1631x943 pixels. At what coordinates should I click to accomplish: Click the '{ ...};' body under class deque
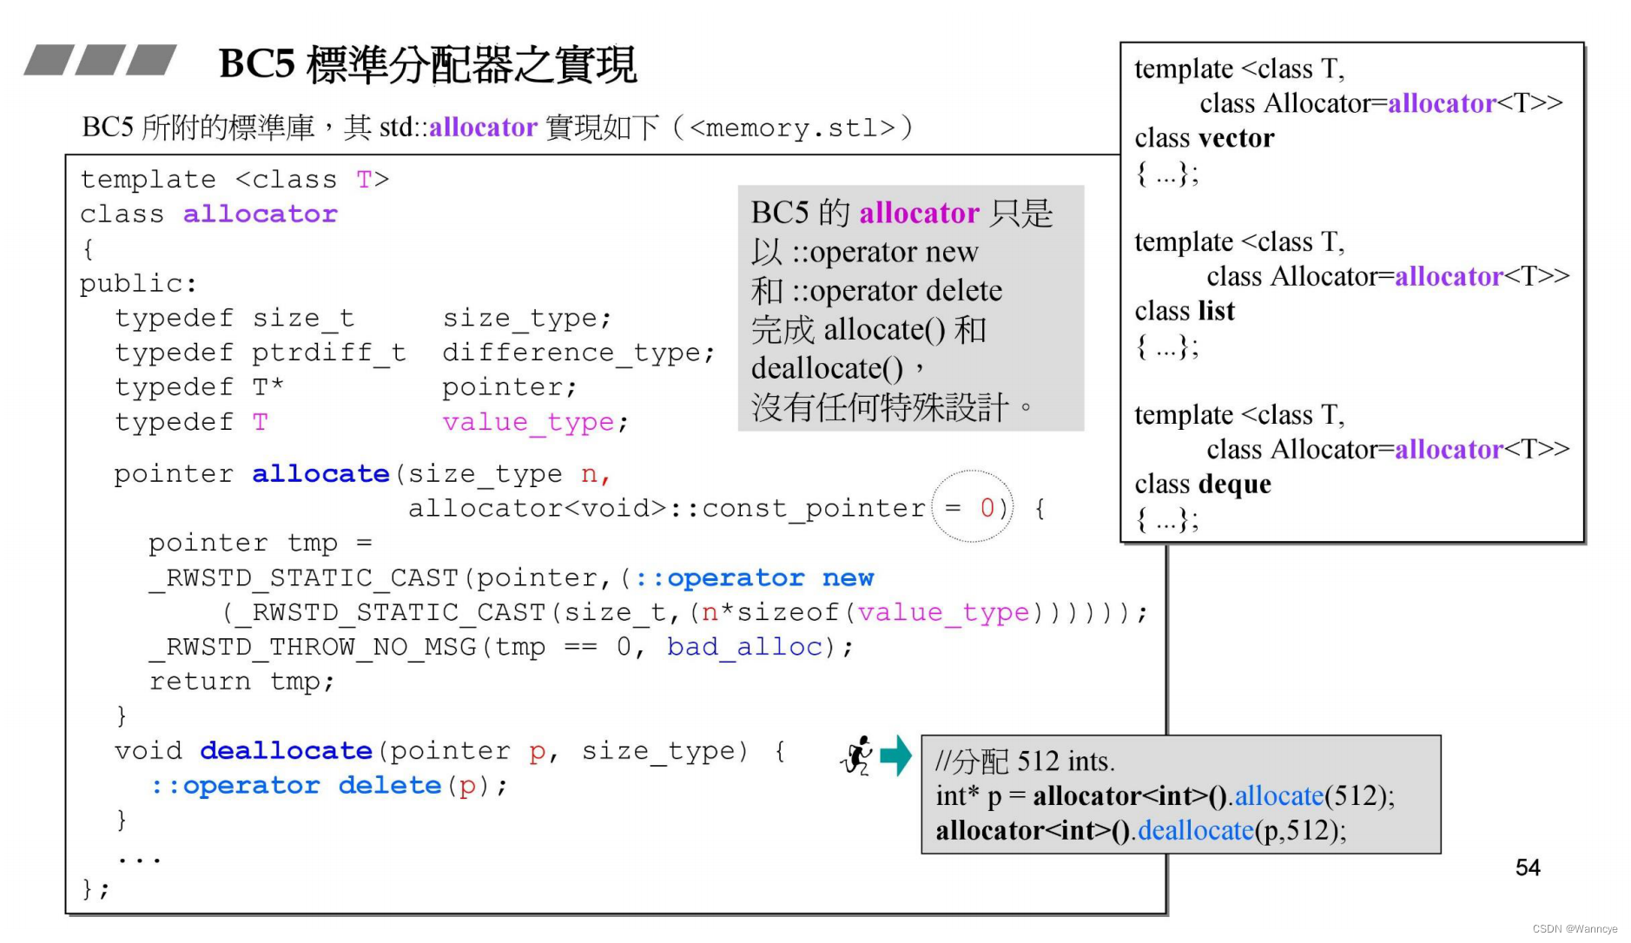click(x=1167, y=519)
